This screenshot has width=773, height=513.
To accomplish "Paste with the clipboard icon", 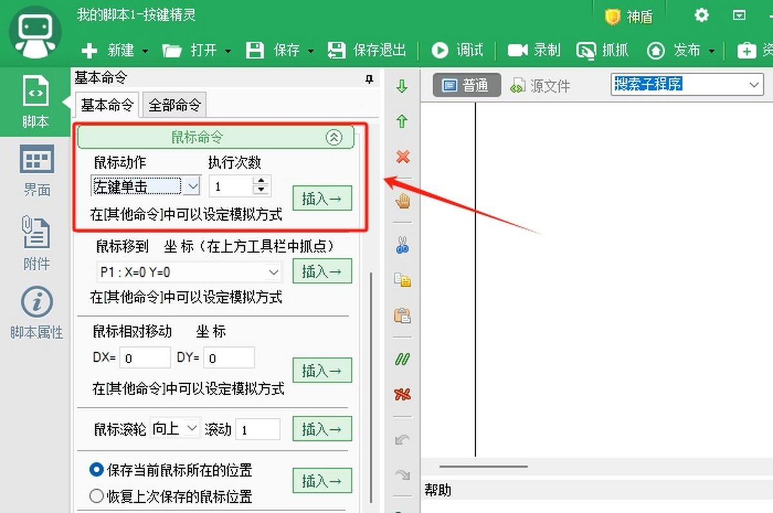I will click(x=403, y=315).
